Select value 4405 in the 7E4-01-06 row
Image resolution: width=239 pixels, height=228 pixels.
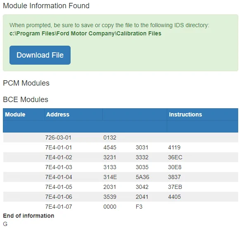click(x=174, y=197)
